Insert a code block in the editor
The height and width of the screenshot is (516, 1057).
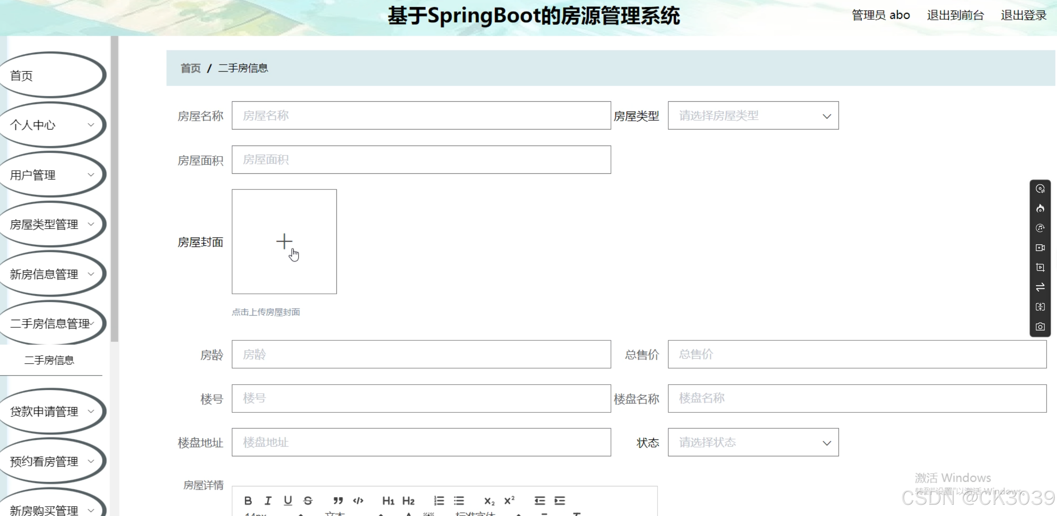coord(358,500)
